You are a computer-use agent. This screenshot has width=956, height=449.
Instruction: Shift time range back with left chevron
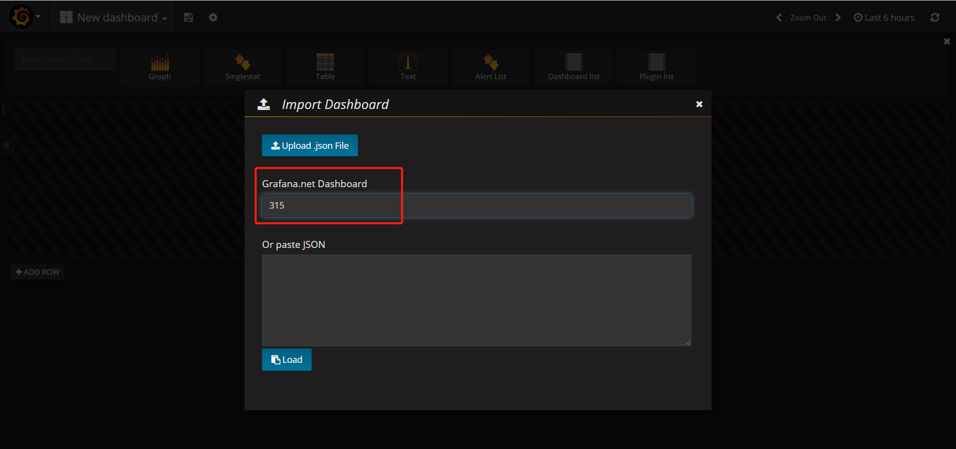click(x=779, y=17)
